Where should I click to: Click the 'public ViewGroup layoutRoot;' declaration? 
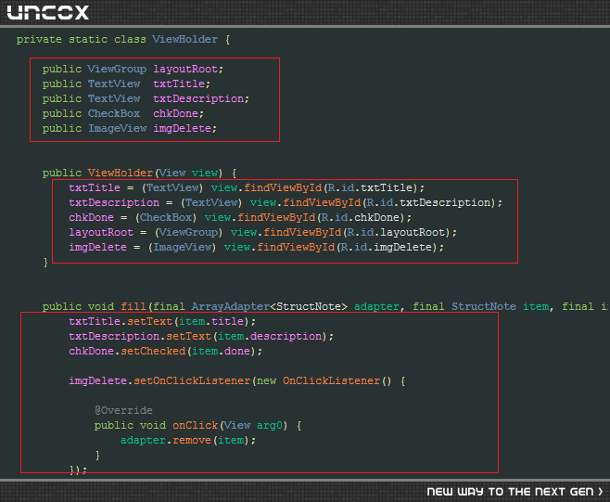pyautogui.click(x=133, y=69)
